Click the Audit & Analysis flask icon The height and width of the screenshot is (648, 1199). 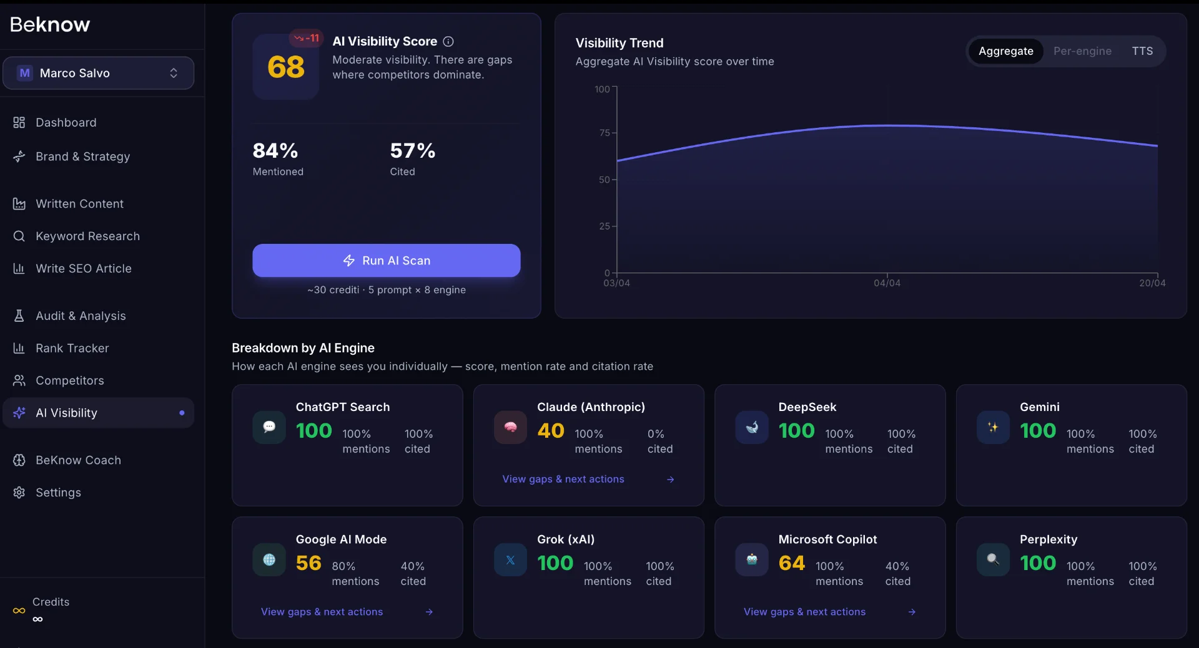[19, 316]
